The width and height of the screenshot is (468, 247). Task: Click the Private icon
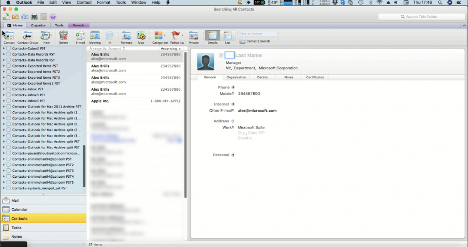(x=193, y=38)
